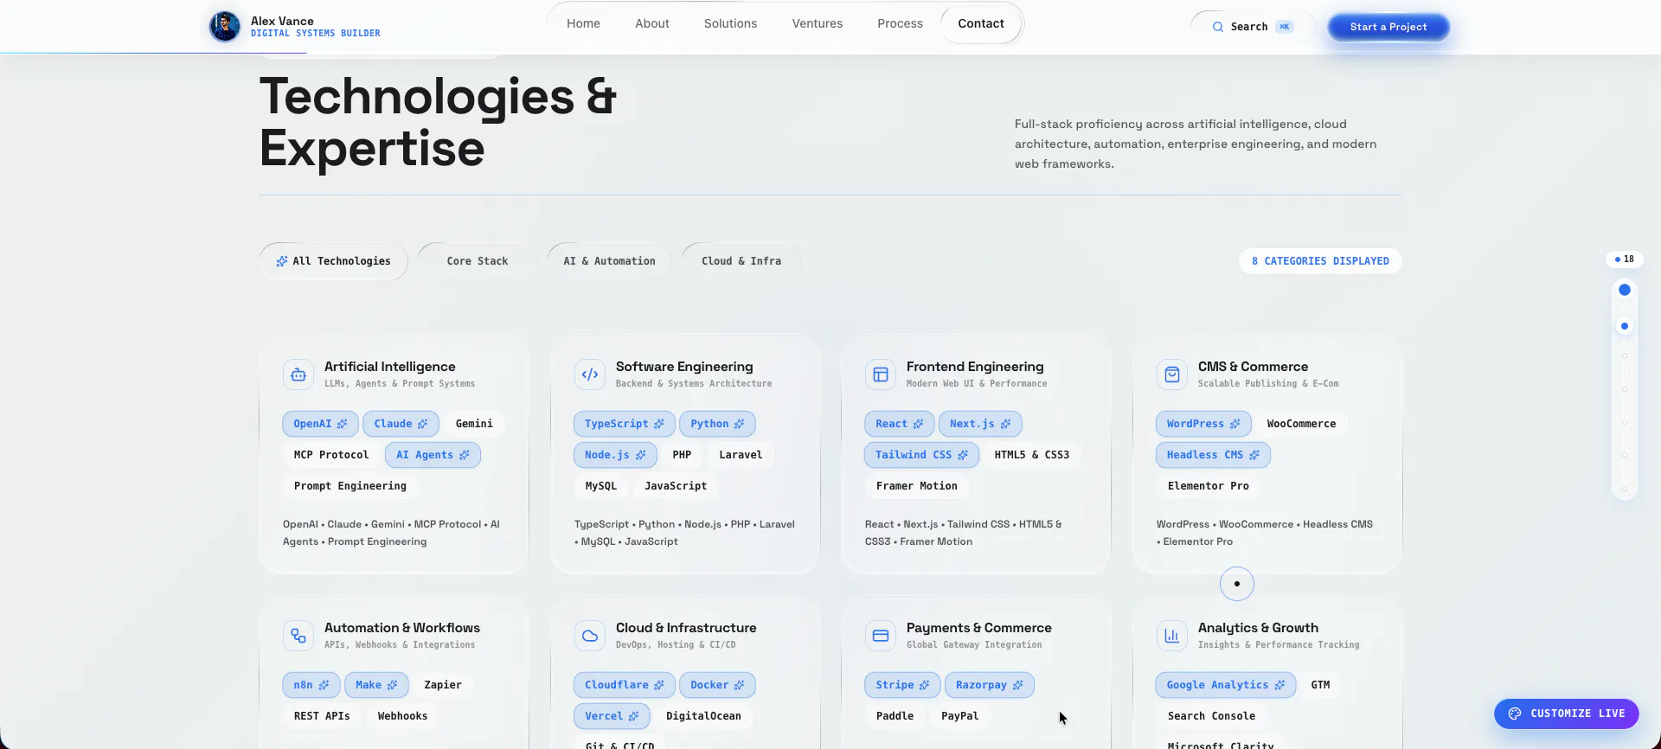Click the large first dot in side navigator
This screenshot has width=1661, height=749.
pos(1625,290)
